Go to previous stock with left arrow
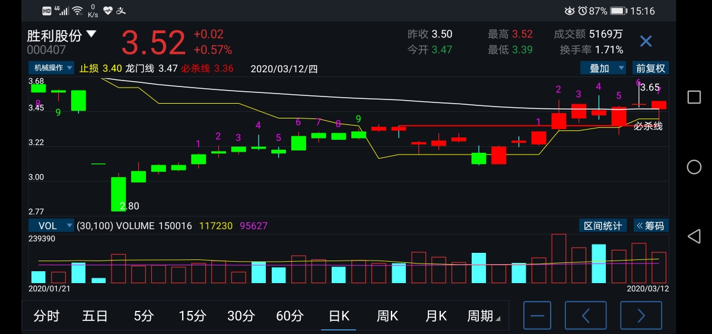The height and width of the screenshot is (334, 712). click(586, 316)
